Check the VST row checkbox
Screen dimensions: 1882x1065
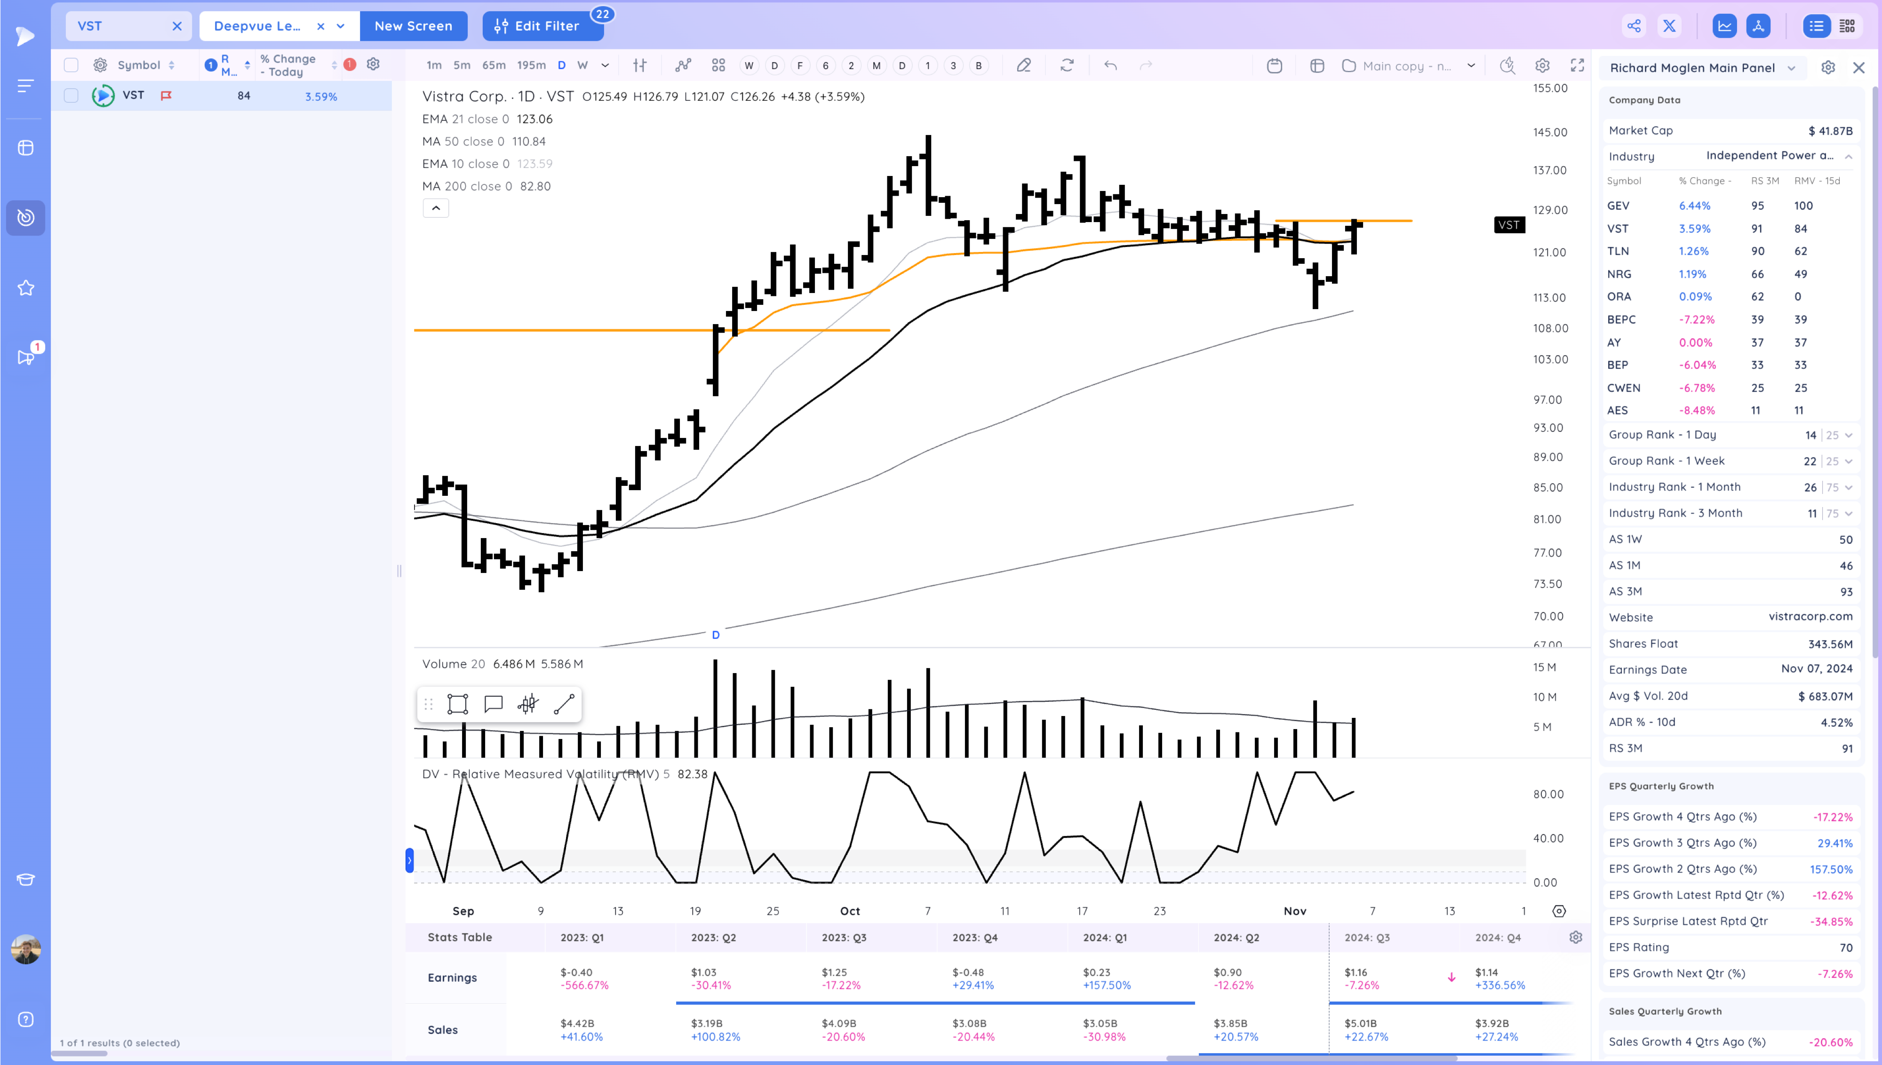coord(71,96)
